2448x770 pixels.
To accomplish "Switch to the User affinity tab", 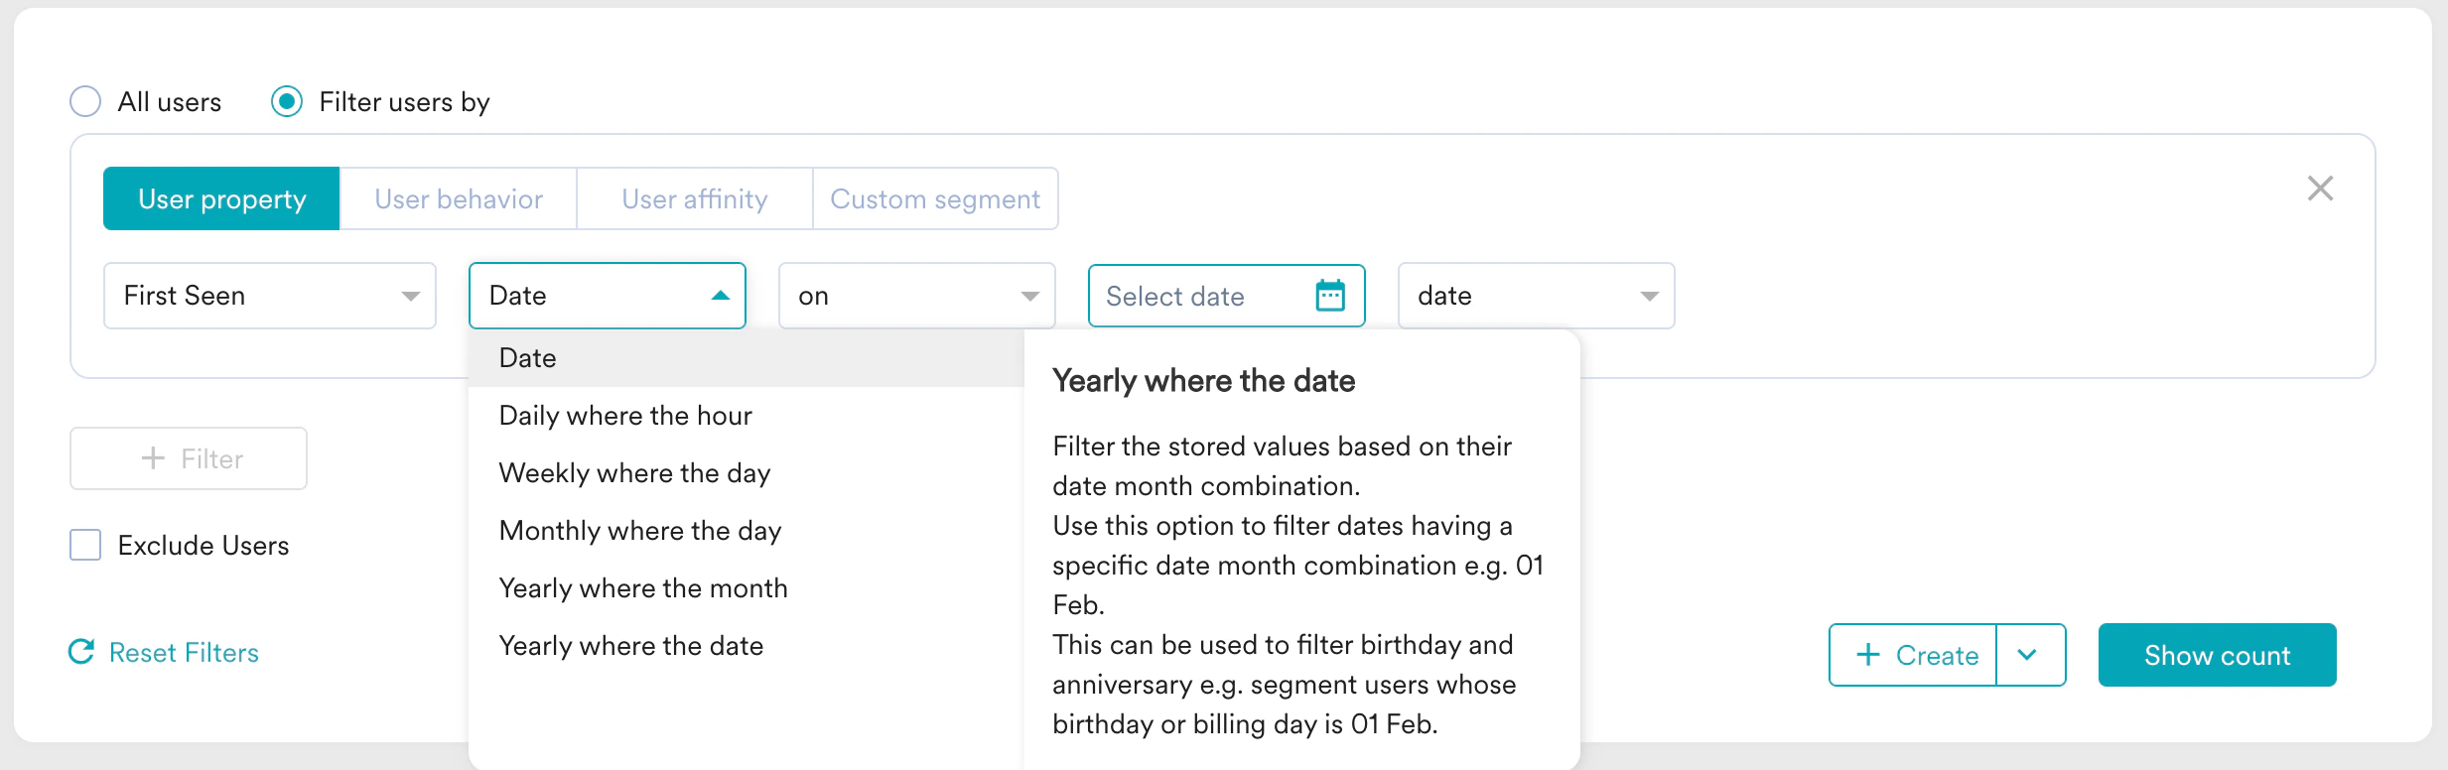I will point(694,199).
